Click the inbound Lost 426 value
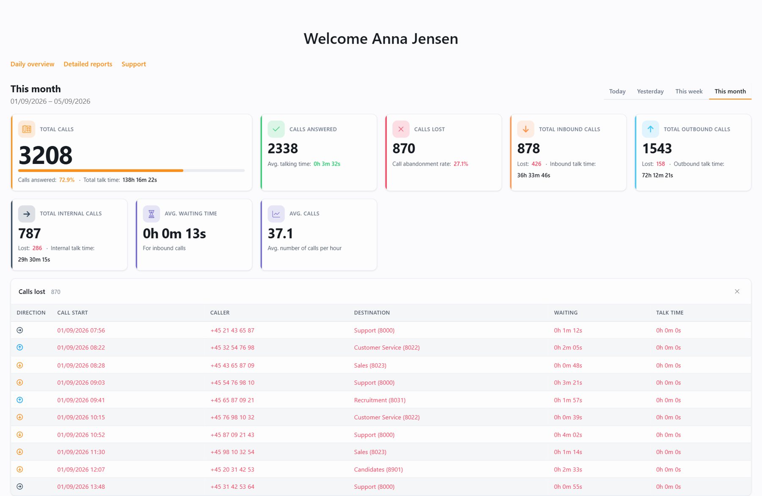Viewport: 762px width, 496px height. tap(536, 164)
